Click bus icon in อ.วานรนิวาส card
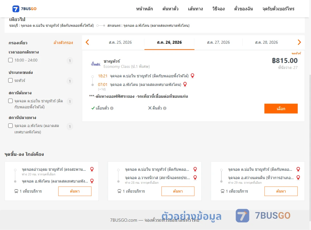 coord(119,191)
